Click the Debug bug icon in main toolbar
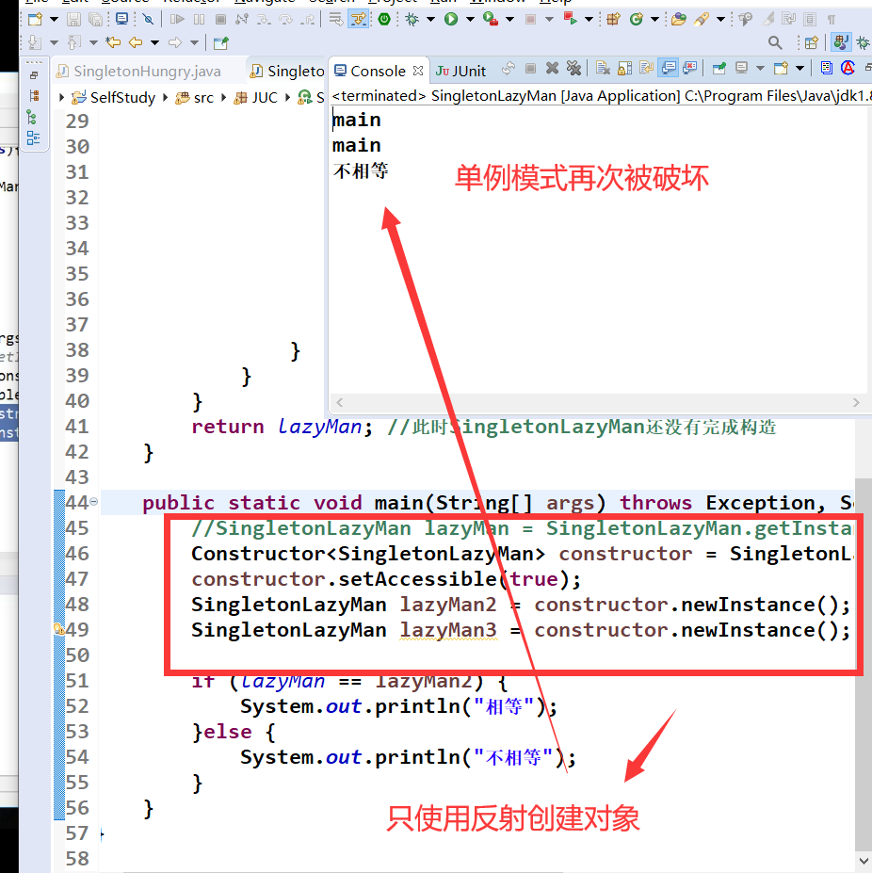The height and width of the screenshot is (873, 872). 412,20
